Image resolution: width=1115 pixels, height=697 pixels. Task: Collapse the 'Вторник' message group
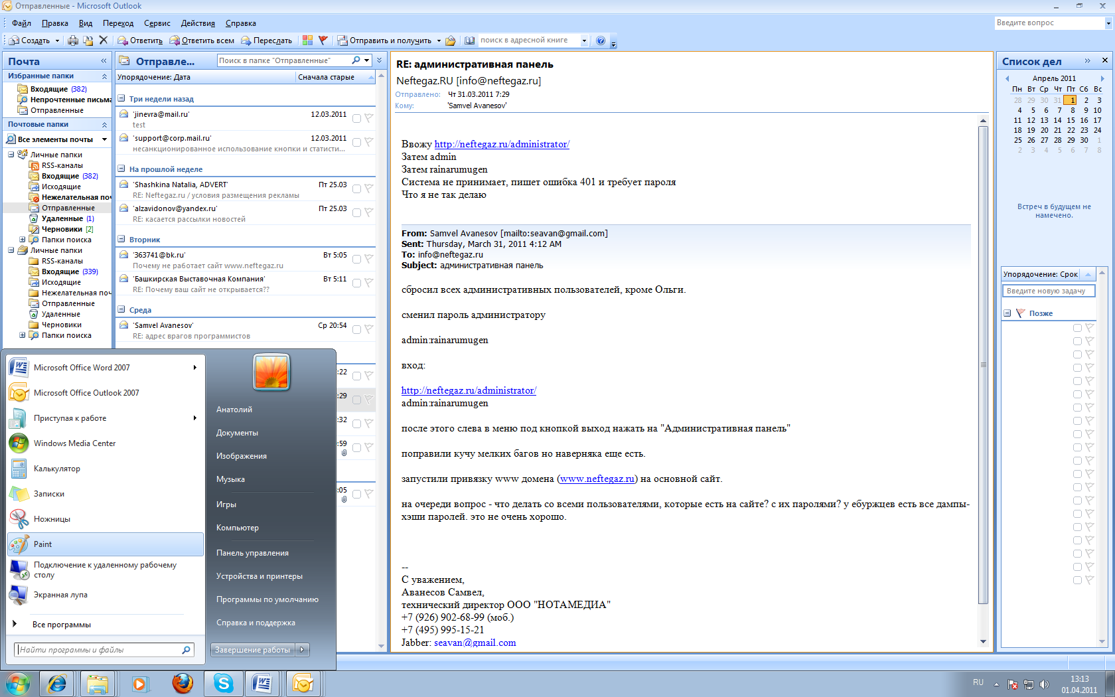point(121,240)
